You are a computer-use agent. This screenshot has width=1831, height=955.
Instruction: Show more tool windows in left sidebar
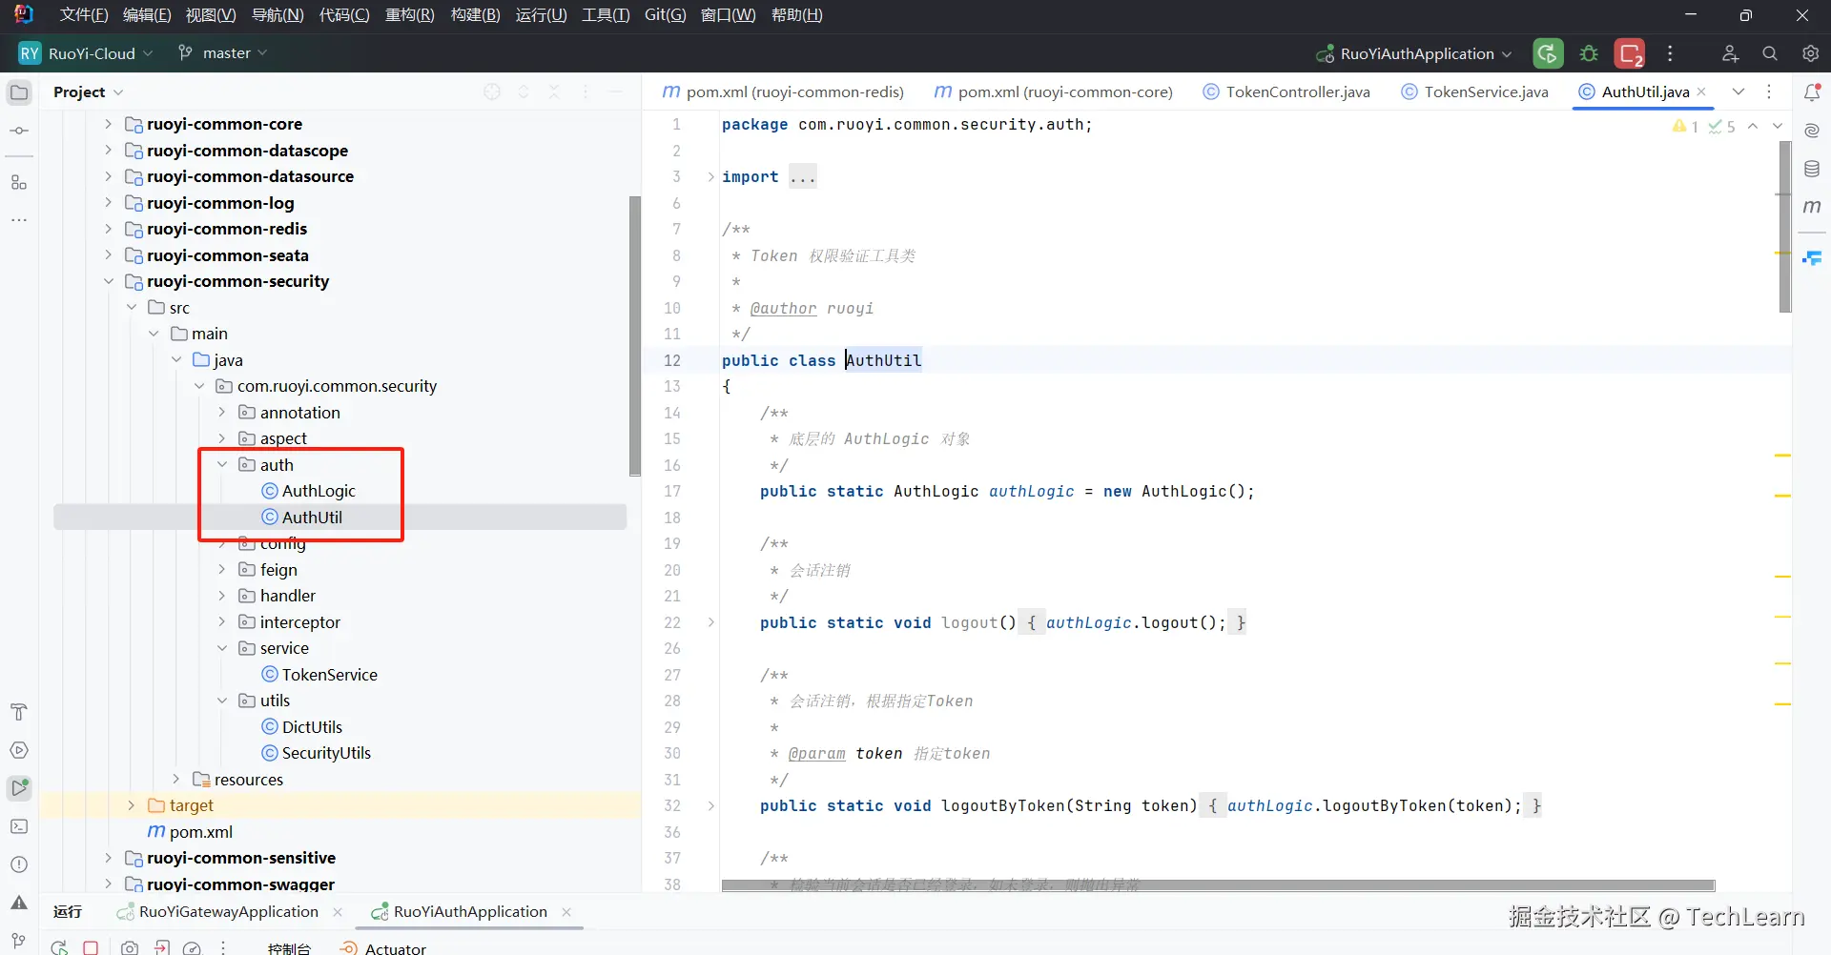19,220
